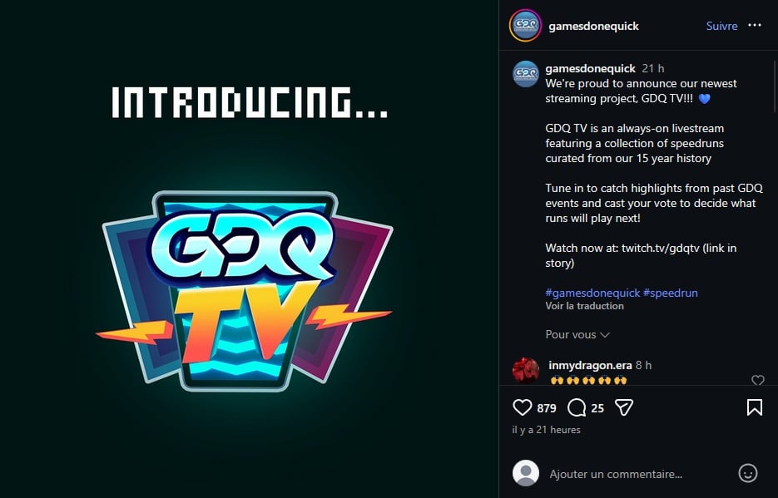The image size is (778, 498).
Task: Follow the account with the Suivre button
Action: pyautogui.click(x=721, y=26)
